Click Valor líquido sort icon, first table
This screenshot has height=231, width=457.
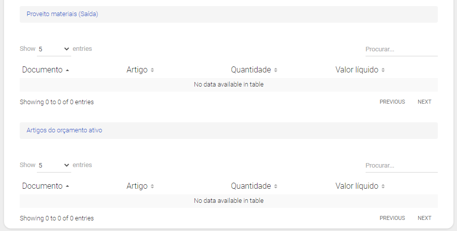point(383,70)
